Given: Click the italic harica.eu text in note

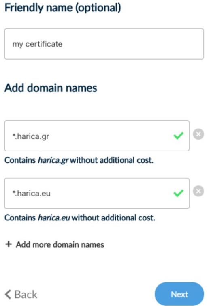Looking at the screenshot, I should 54,218.
